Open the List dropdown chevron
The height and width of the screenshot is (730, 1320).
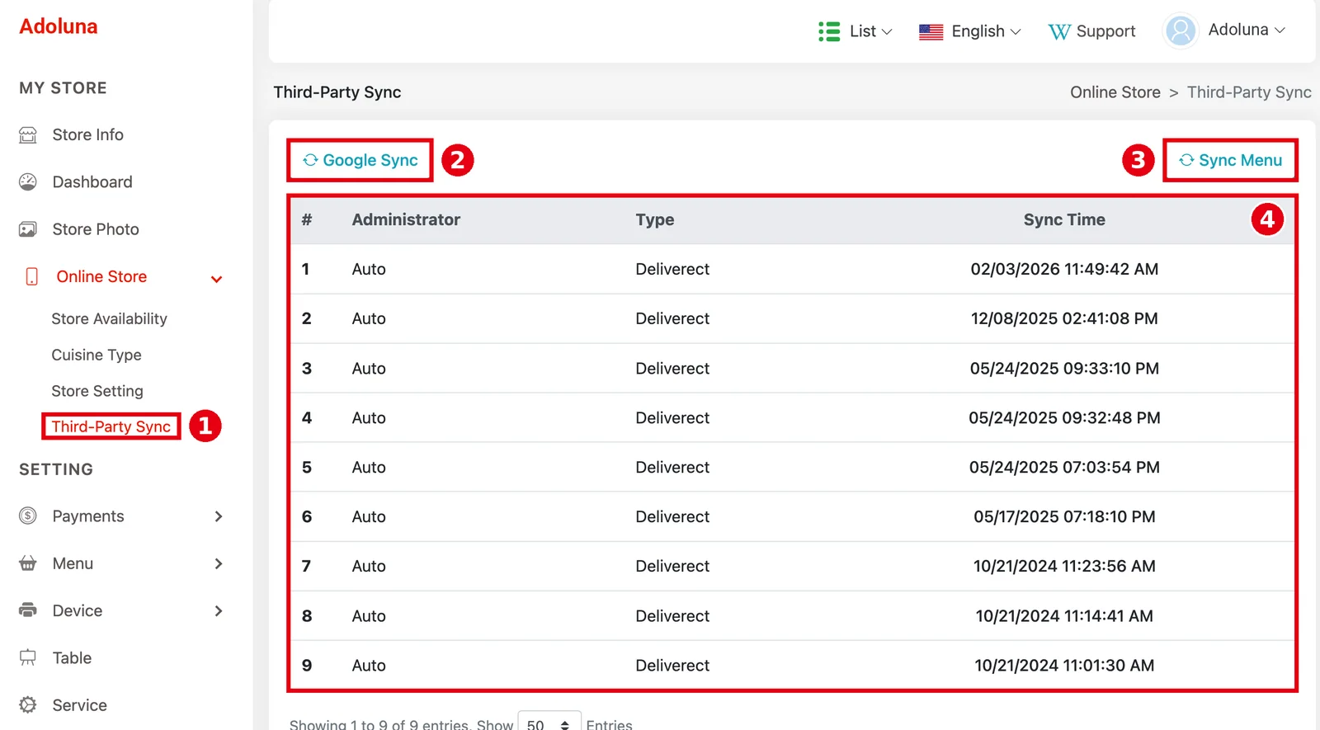[887, 32]
